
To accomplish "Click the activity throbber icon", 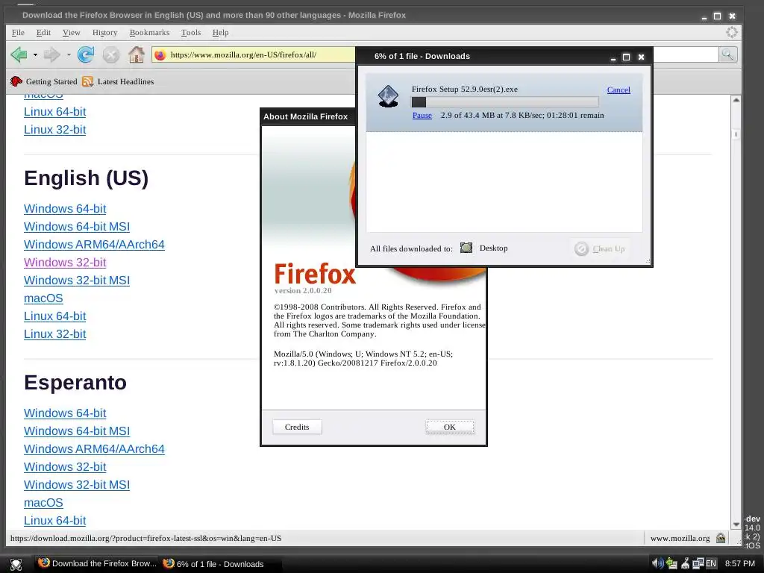I will coord(731,32).
